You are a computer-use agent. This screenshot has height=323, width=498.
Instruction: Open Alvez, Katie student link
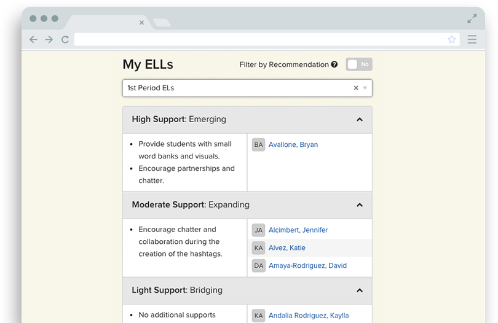click(x=287, y=248)
